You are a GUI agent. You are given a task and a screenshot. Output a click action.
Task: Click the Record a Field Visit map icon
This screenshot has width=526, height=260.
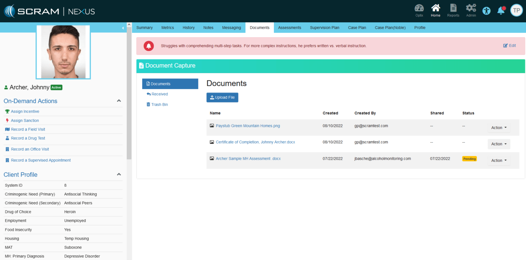(7, 129)
